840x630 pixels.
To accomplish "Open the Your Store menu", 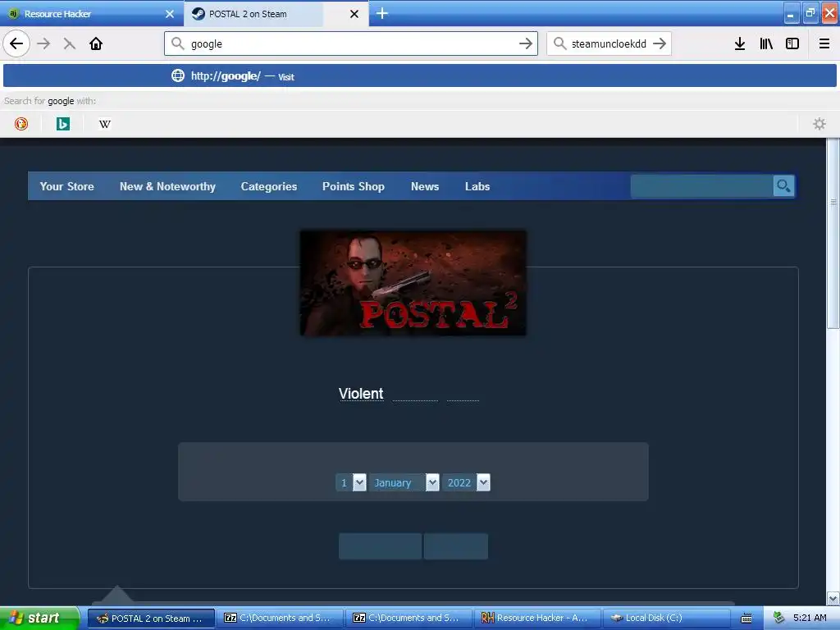I will pos(67,186).
